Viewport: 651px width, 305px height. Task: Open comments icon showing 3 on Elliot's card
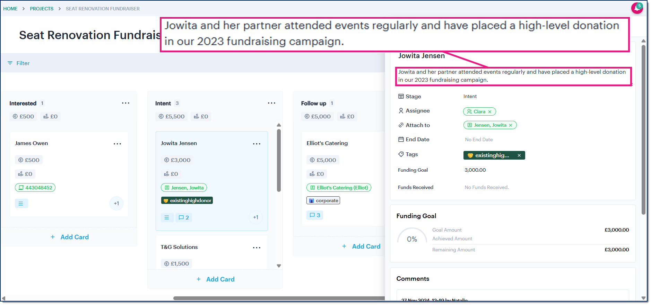click(x=315, y=215)
